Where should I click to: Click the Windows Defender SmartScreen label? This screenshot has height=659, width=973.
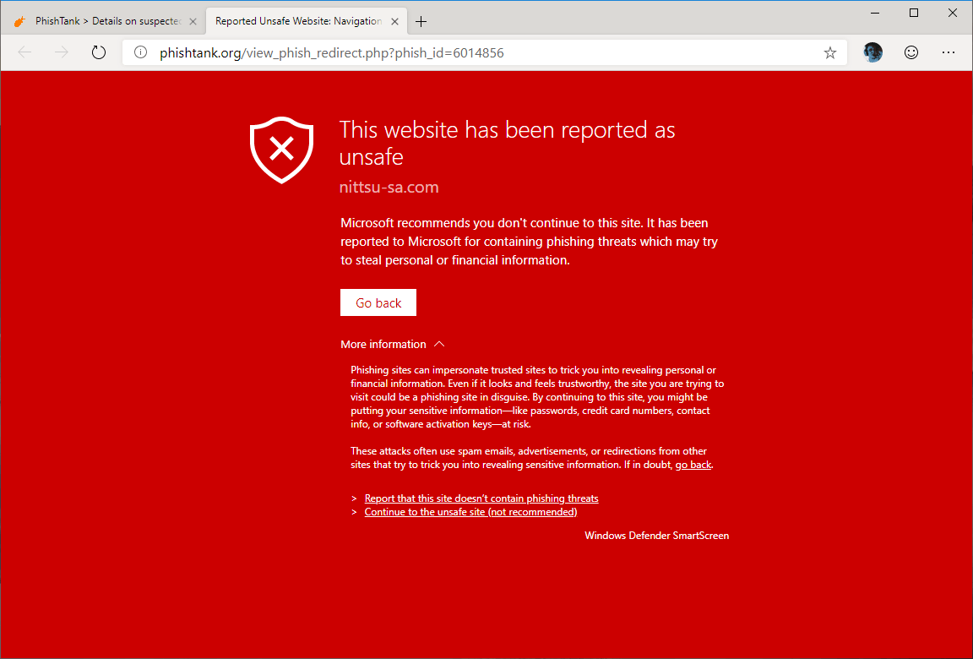656,536
